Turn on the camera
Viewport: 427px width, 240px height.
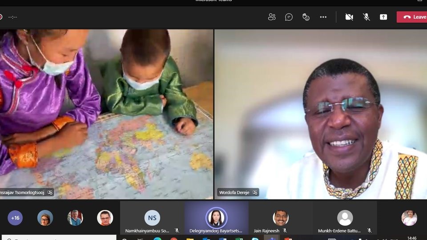(x=349, y=17)
